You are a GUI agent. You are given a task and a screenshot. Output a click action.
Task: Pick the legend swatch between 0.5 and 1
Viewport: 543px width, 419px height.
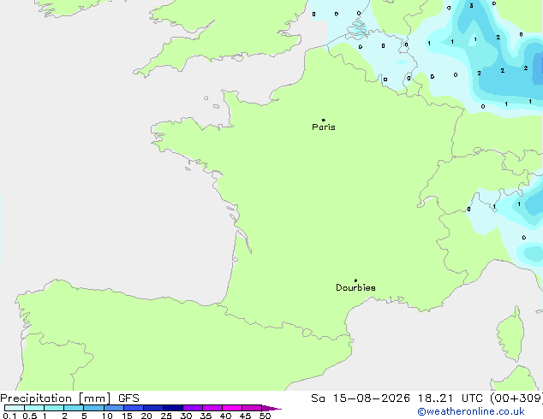click(x=34, y=408)
